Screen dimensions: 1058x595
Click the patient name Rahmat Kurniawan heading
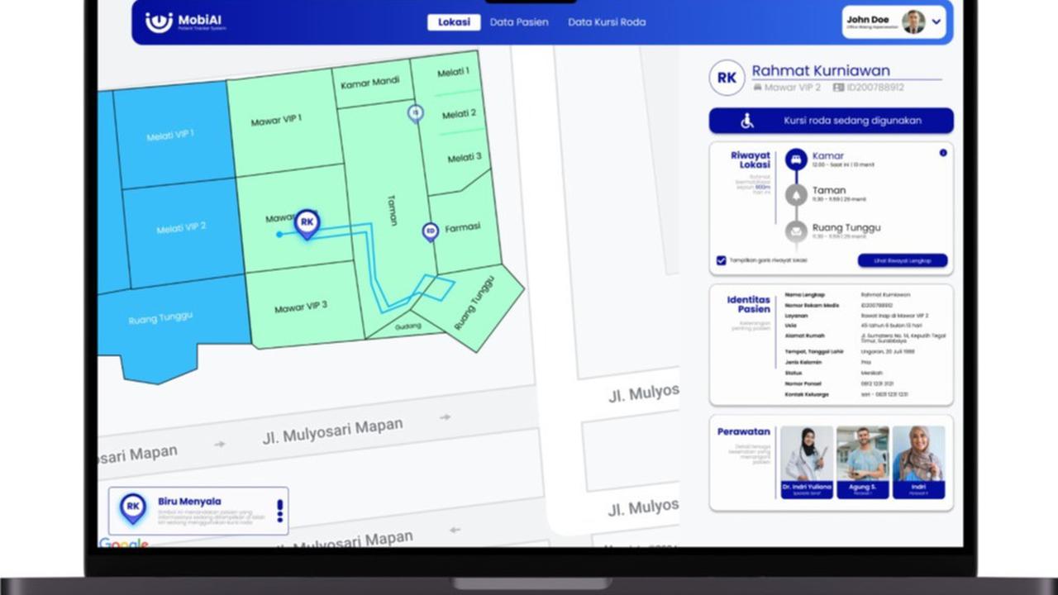pos(821,71)
